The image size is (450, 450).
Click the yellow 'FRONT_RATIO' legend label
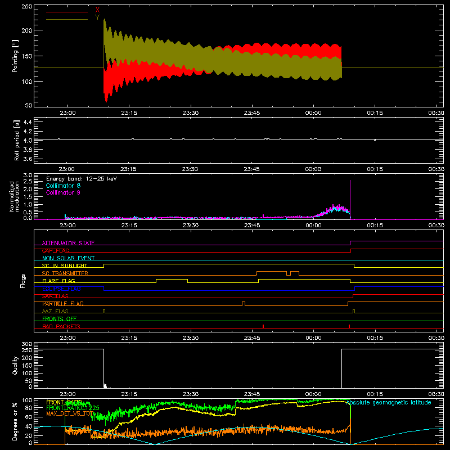(x=64, y=402)
